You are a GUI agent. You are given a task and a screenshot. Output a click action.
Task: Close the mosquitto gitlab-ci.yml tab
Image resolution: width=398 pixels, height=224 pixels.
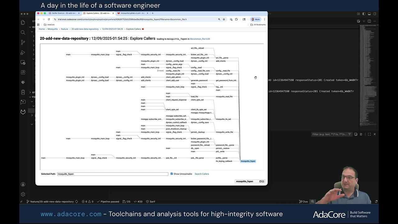147,13
